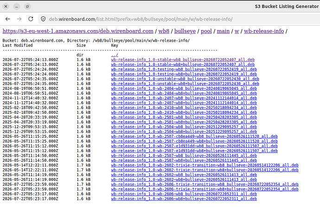Download unstable~wb8+bullseye~20260722052430 deb
Screen dimensions: 320x221
pos(185,84)
